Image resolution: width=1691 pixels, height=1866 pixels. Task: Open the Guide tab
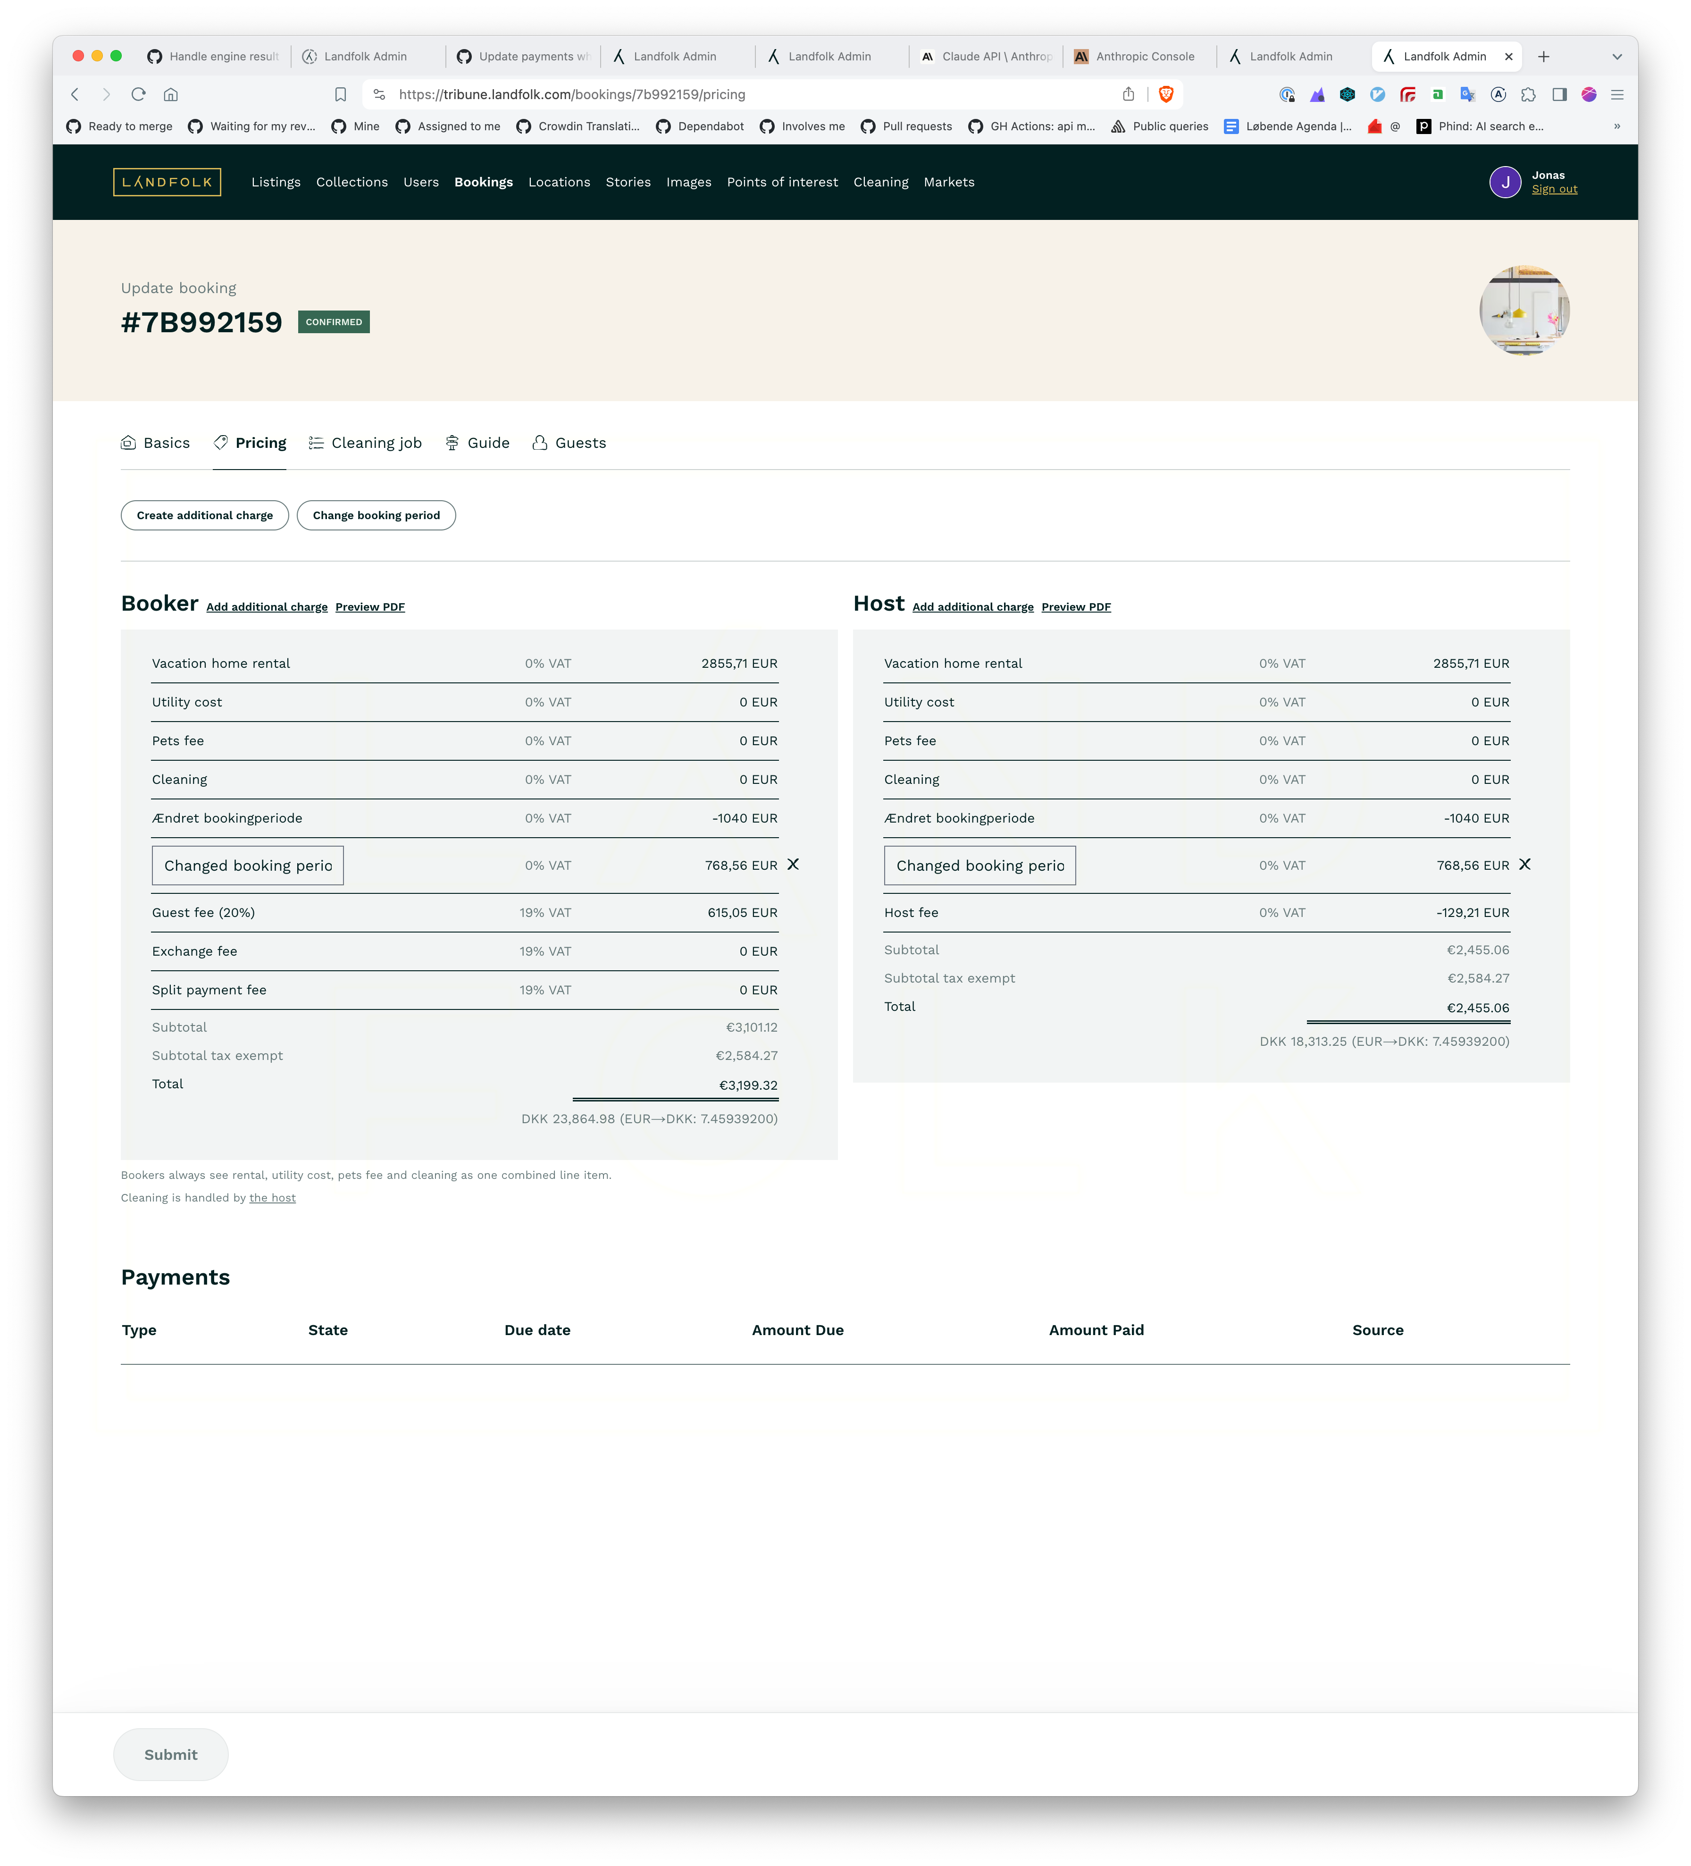click(x=477, y=443)
